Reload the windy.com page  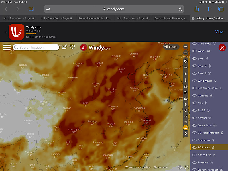point(180,9)
